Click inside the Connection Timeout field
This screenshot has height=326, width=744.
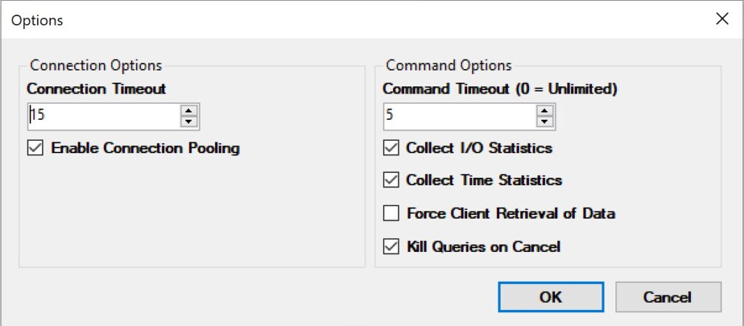pos(104,116)
